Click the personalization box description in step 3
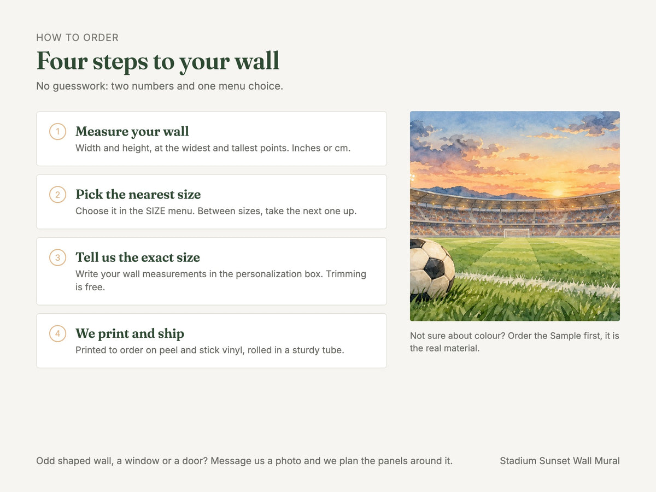 (x=221, y=280)
